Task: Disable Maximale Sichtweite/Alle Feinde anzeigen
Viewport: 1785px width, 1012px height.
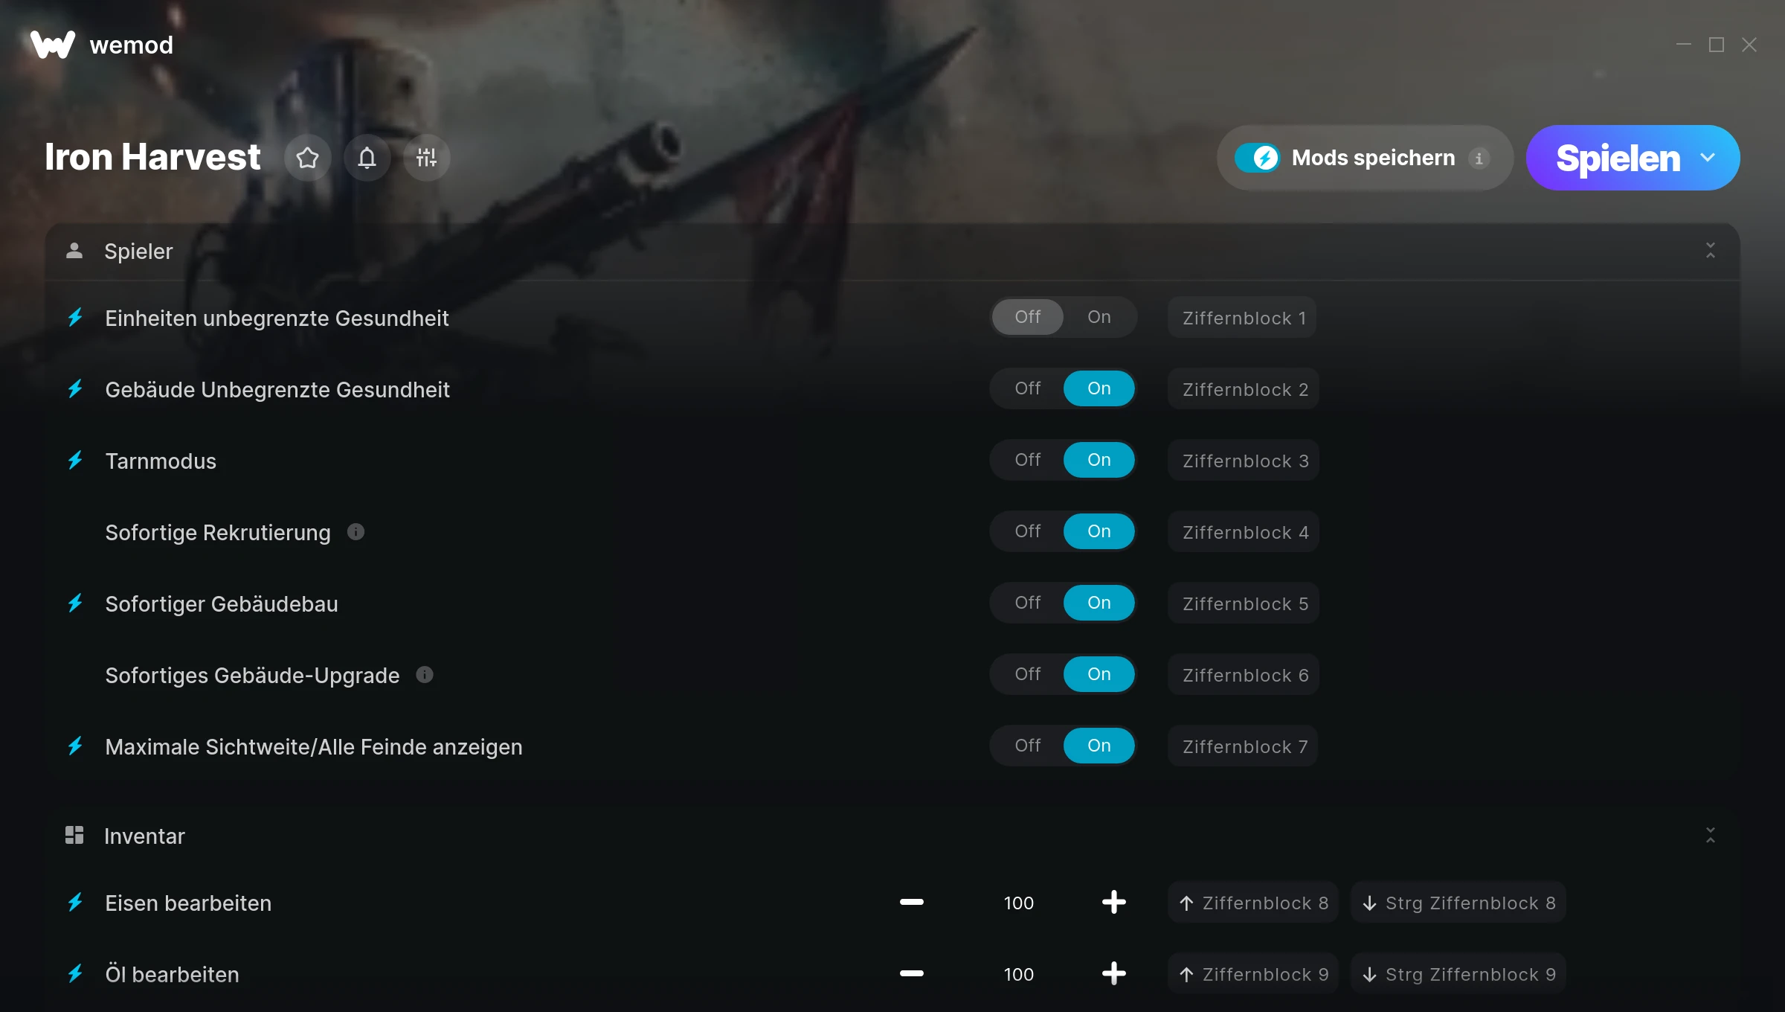Action: click(x=1027, y=746)
